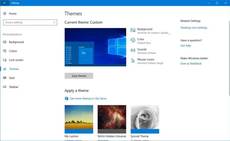Apply the NASA Hidden Universe theme
230x141 pixels.
click(112, 119)
